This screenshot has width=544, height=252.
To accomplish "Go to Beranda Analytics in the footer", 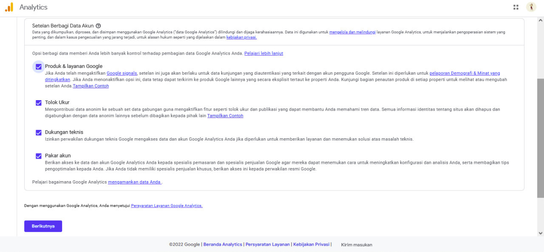I will coord(223,244).
